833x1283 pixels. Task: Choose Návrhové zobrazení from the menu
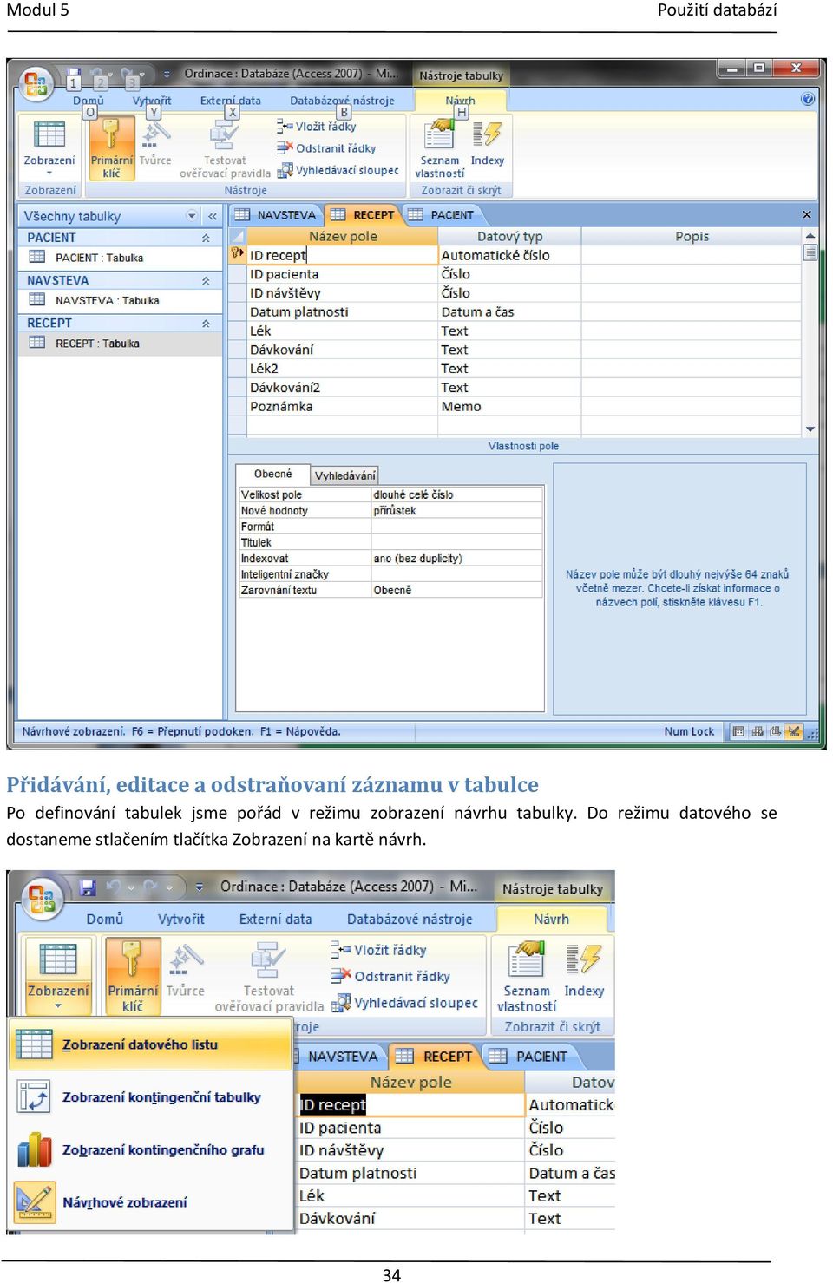(x=150, y=1202)
